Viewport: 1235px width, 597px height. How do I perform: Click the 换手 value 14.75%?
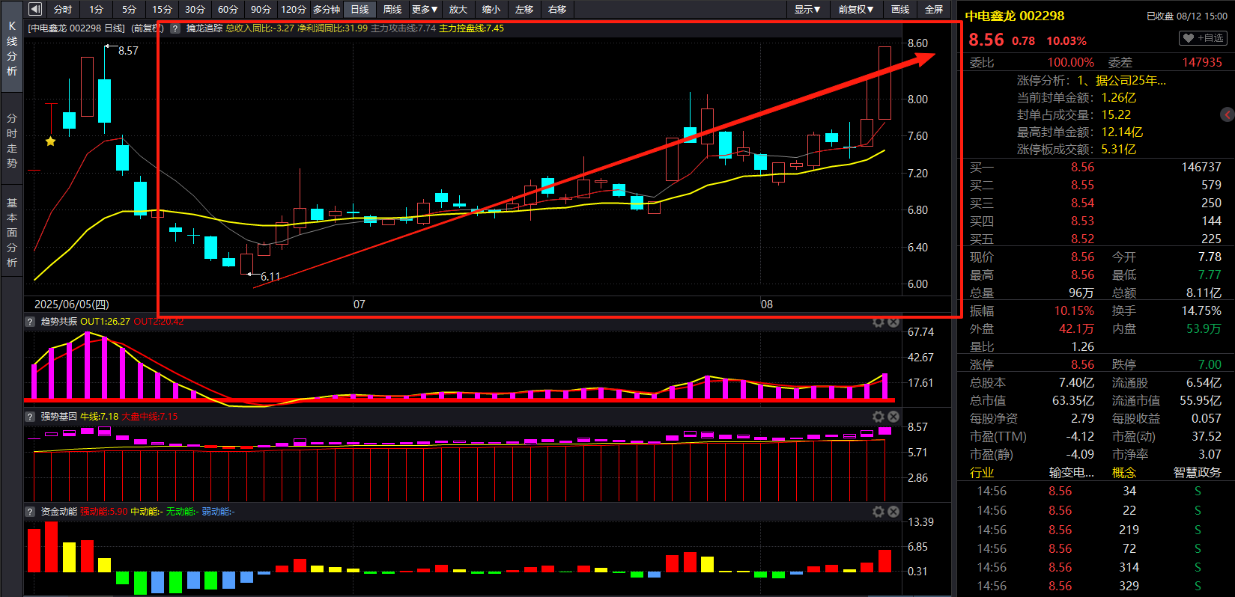pos(1201,310)
